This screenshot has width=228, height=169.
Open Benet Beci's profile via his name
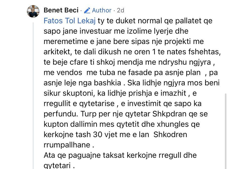pos(61,10)
